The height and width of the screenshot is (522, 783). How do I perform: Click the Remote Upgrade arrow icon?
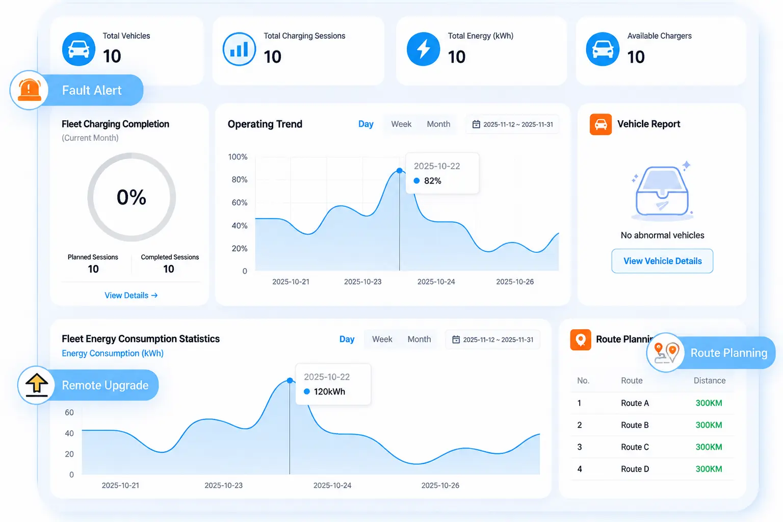coord(36,385)
